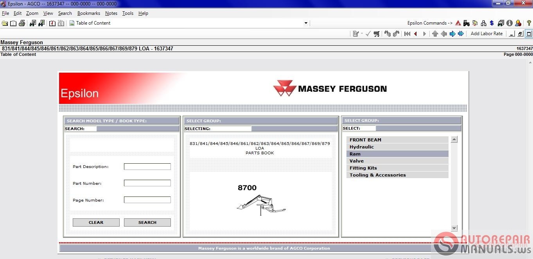Click the gray back arrow icon

click(444, 34)
